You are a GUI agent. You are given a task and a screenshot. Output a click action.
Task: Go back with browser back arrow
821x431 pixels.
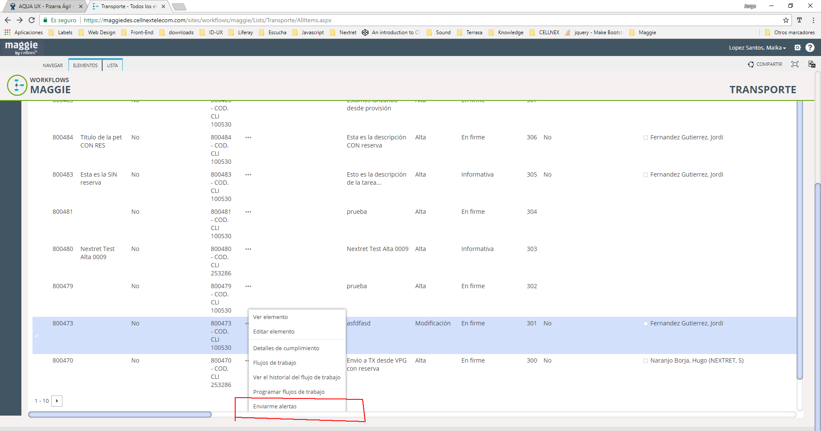[8, 20]
